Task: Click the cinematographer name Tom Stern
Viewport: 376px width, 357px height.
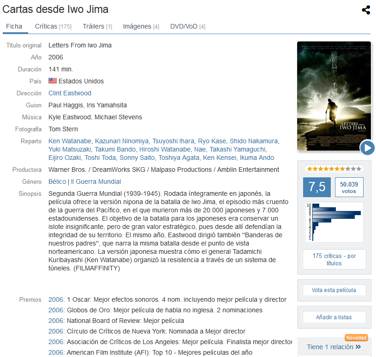Action: 63,129
